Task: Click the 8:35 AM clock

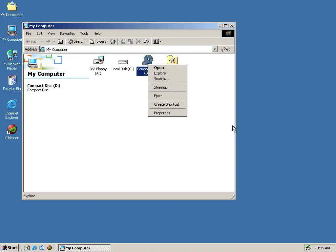Action: 323,248
